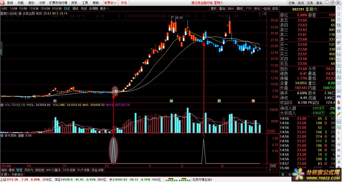
Task: Open the 分析 menu
Action: click(x=42, y=3)
